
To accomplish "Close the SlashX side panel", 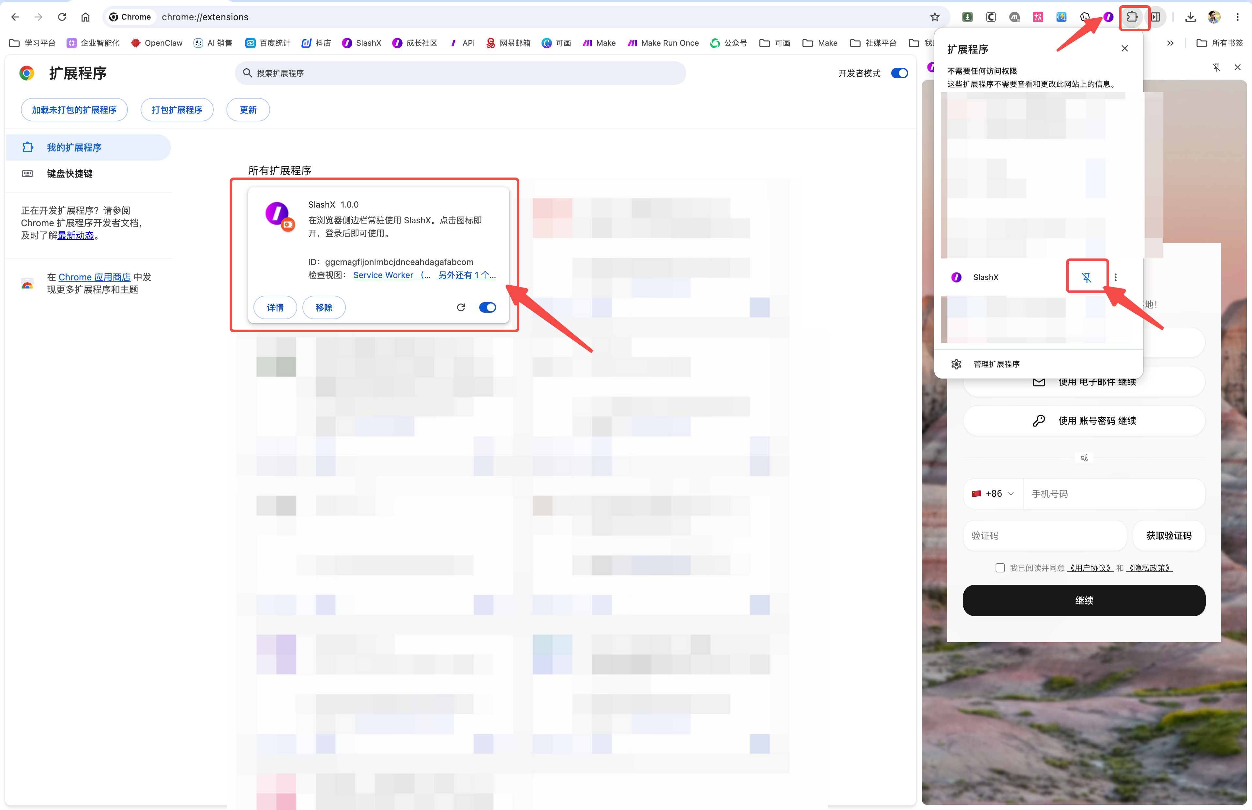I will tap(1238, 67).
